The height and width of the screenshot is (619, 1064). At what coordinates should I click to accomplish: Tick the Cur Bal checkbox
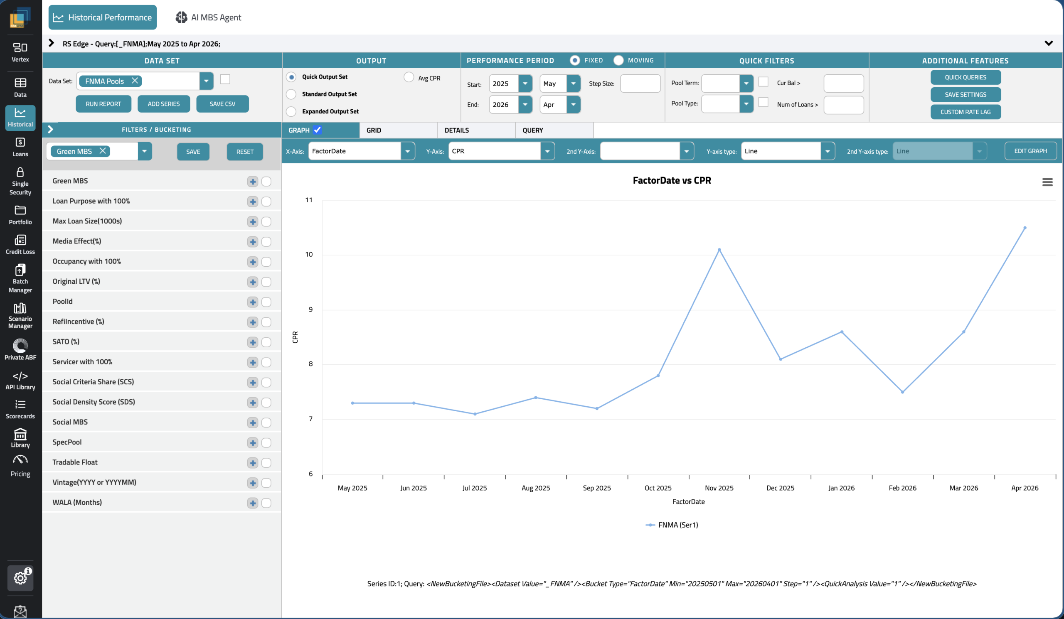pyautogui.click(x=763, y=82)
